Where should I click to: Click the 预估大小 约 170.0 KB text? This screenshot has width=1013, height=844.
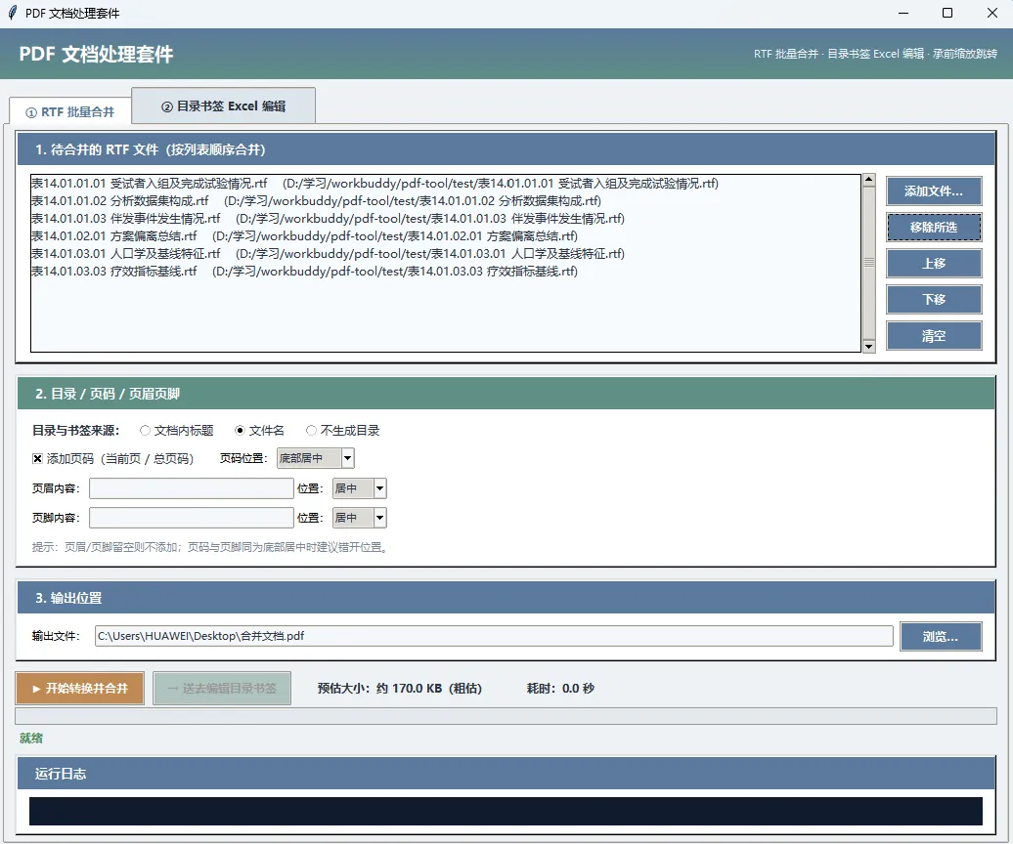[400, 689]
